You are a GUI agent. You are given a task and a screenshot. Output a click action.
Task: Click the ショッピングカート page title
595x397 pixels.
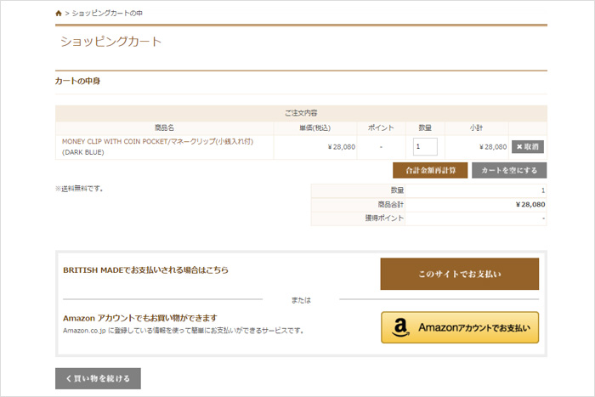pyautogui.click(x=110, y=42)
